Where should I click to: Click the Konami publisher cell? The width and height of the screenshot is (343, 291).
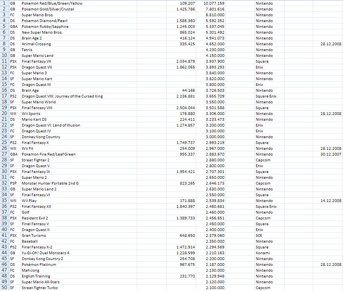point(262,253)
